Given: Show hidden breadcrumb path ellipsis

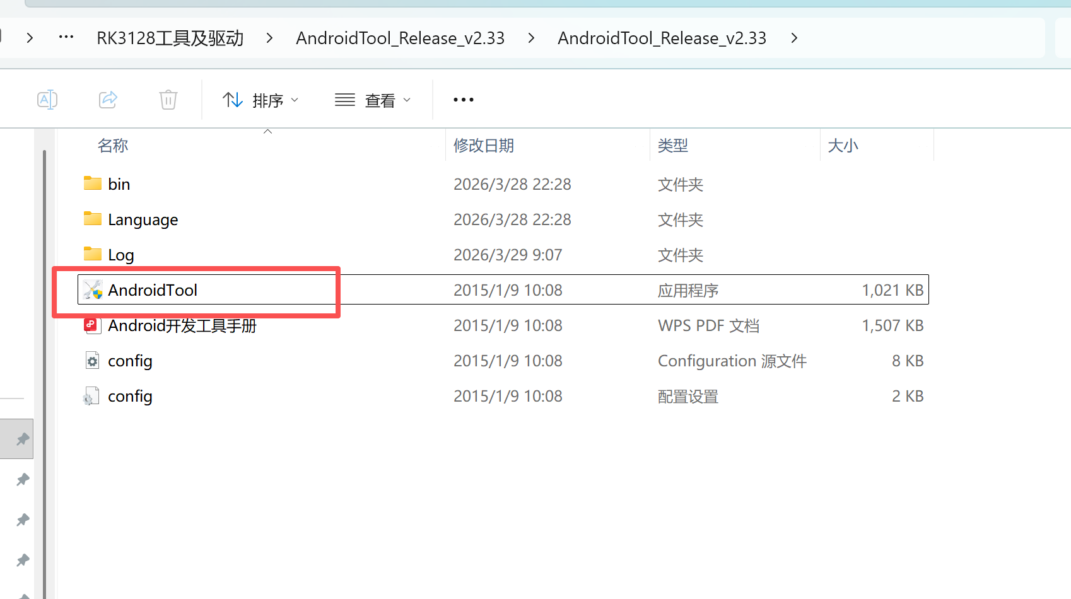Looking at the screenshot, I should [66, 37].
